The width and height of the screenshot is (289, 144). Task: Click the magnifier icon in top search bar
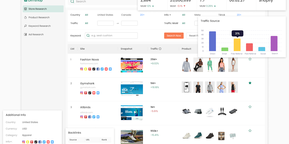pyautogui.click(x=73, y=1)
